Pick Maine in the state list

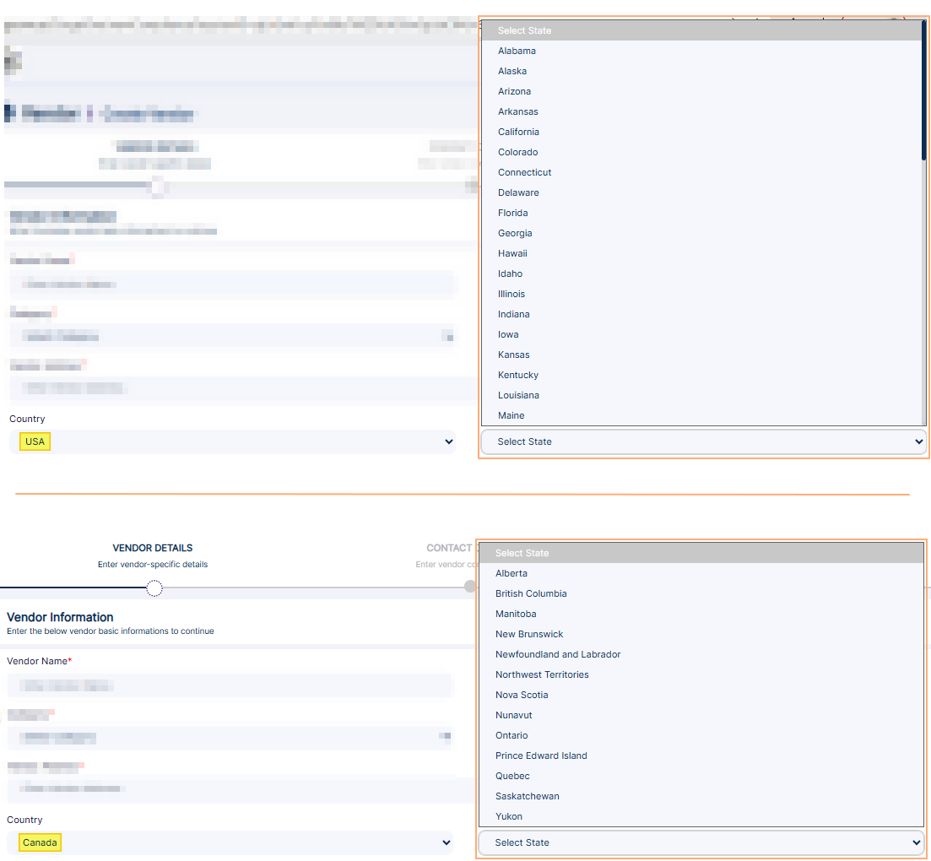coord(511,415)
